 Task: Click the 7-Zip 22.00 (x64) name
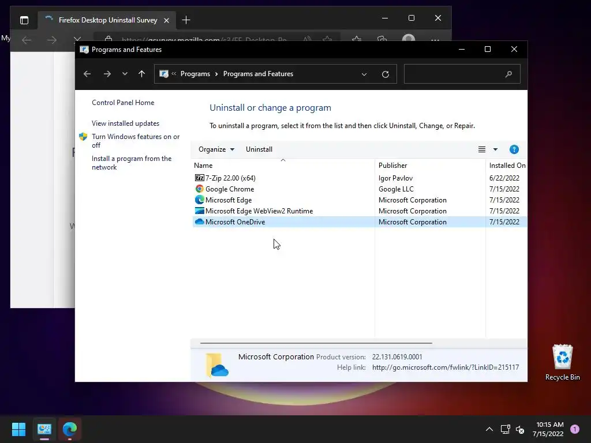pyautogui.click(x=230, y=178)
